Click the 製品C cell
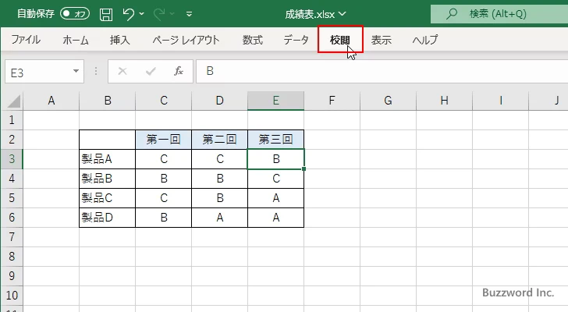This screenshot has width=568, height=312. (107, 198)
